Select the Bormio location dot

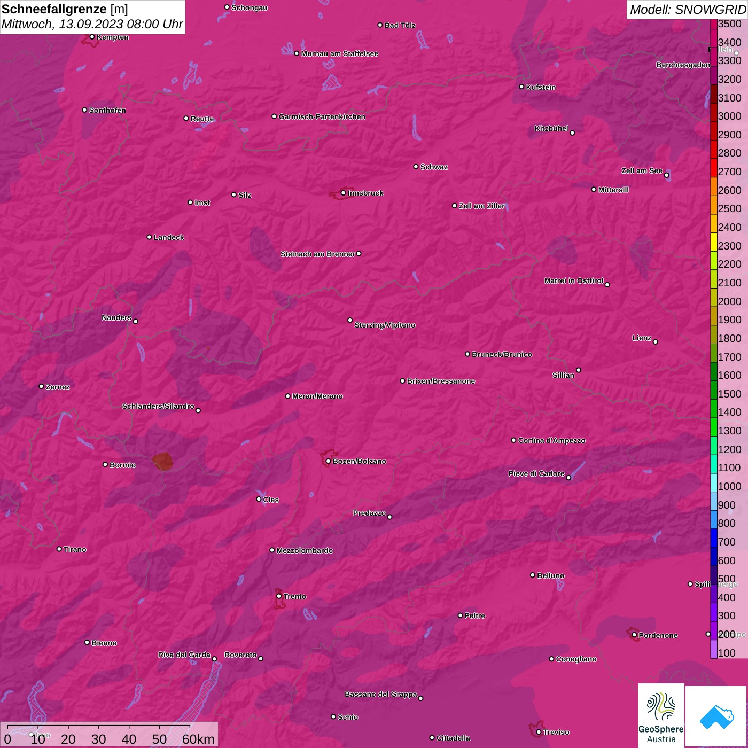click(x=105, y=464)
